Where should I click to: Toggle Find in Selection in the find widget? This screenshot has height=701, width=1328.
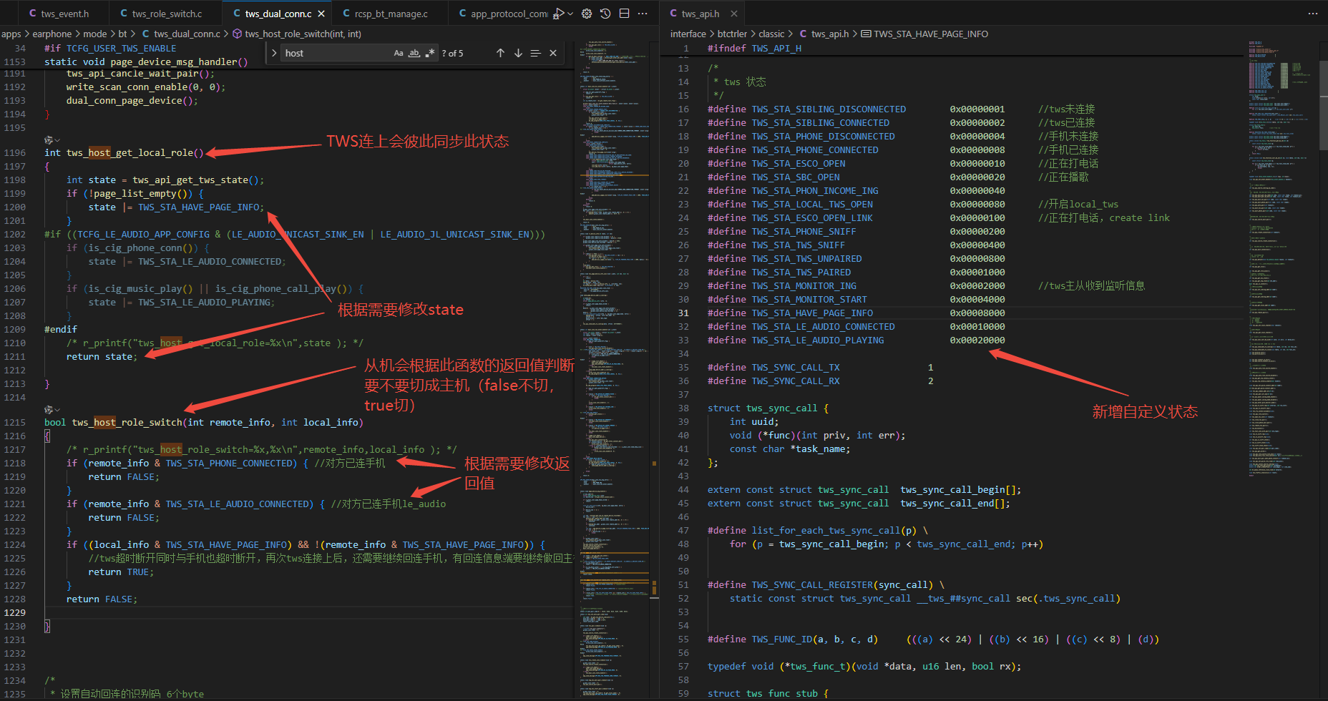535,53
